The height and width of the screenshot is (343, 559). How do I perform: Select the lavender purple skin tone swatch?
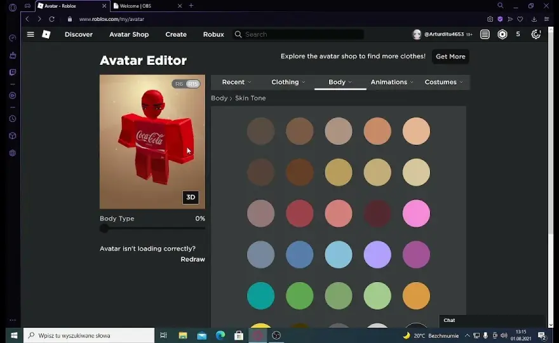(377, 255)
